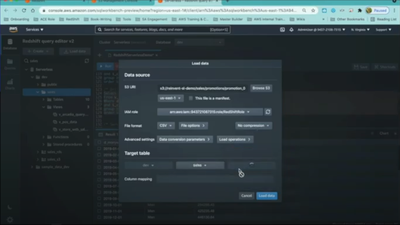Add a new editor tab with plus icon
The height and width of the screenshot is (225, 400).
click(99, 55)
